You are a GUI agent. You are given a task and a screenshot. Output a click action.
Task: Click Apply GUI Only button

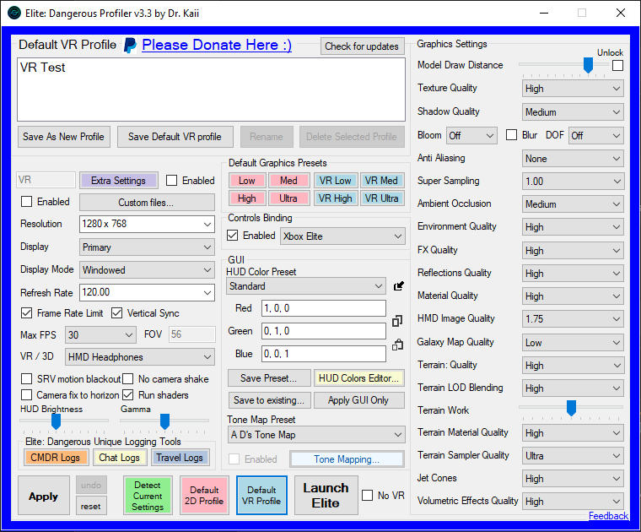point(358,400)
